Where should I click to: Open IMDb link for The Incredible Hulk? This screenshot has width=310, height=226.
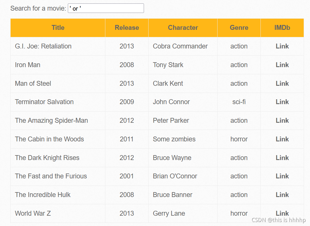point(282,195)
